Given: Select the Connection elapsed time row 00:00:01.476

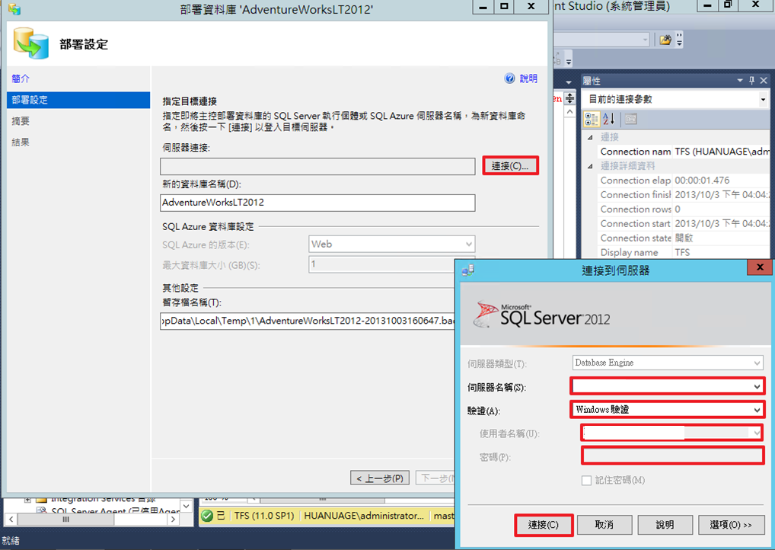Looking at the screenshot, I should [x=684, y=181].
